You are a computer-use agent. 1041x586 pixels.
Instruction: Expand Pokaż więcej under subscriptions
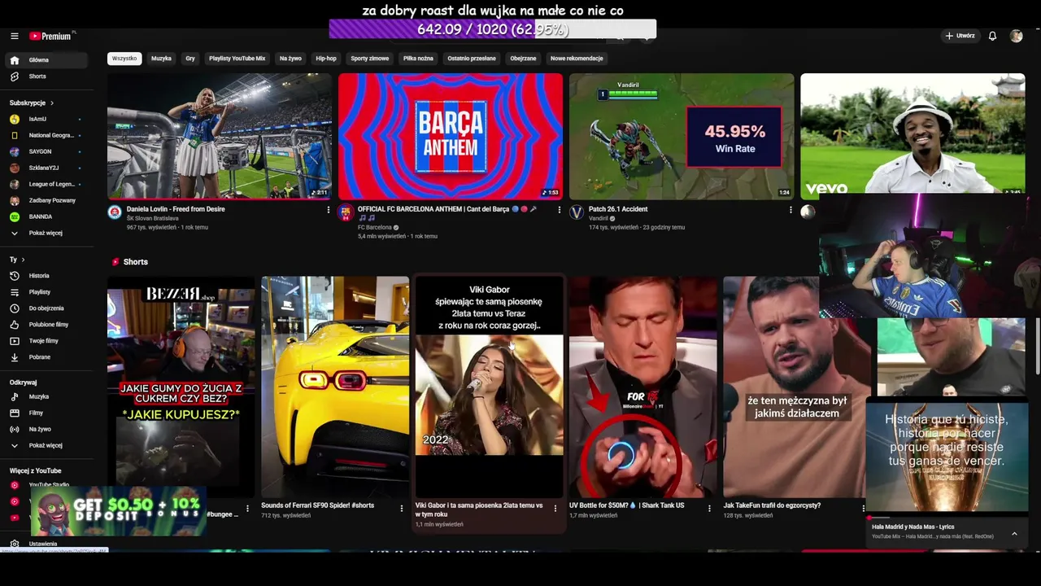click(46, 234)
